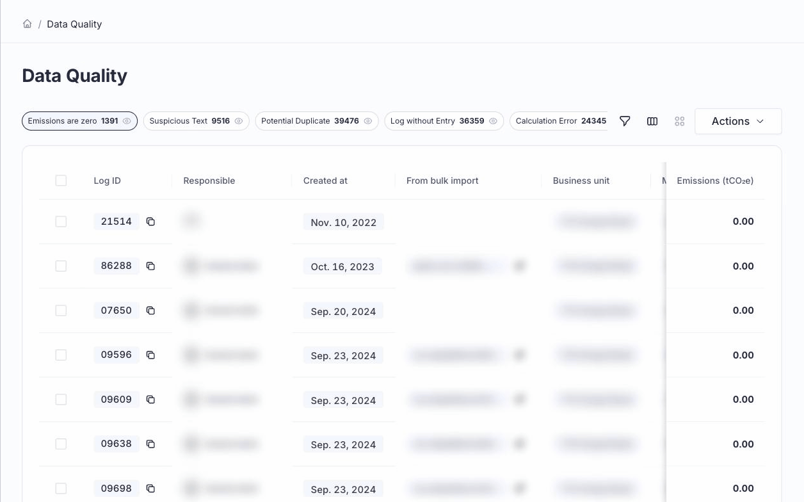Click the date Sep. 20, 2024
This screenshot has height=502, width=804.
pos(343,311)
